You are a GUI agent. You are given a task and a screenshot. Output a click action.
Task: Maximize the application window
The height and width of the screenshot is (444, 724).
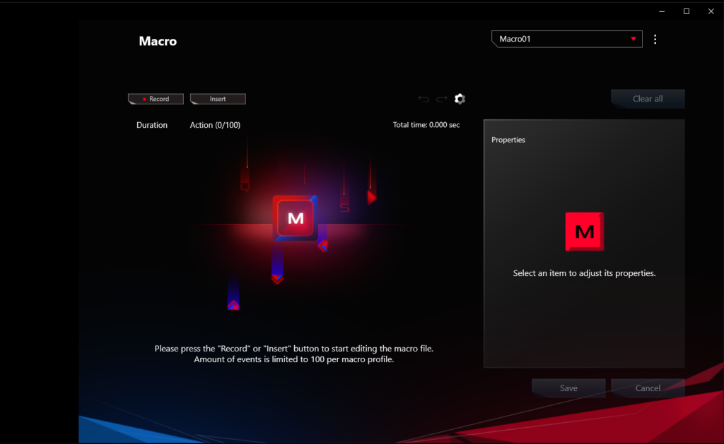click(686, 11)
